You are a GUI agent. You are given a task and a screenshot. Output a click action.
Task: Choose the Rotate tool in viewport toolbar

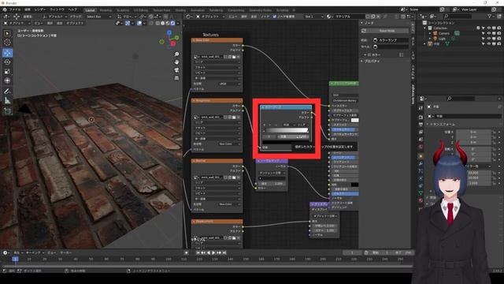click(x=7, y=62)
